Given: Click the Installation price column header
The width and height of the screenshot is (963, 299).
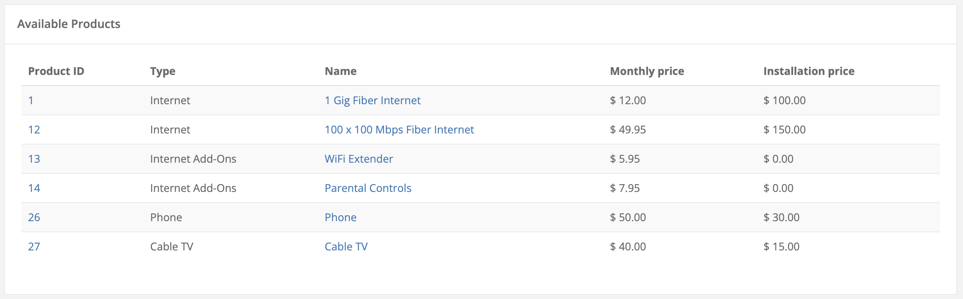Looking at the screenshot, I should [809, 71].
